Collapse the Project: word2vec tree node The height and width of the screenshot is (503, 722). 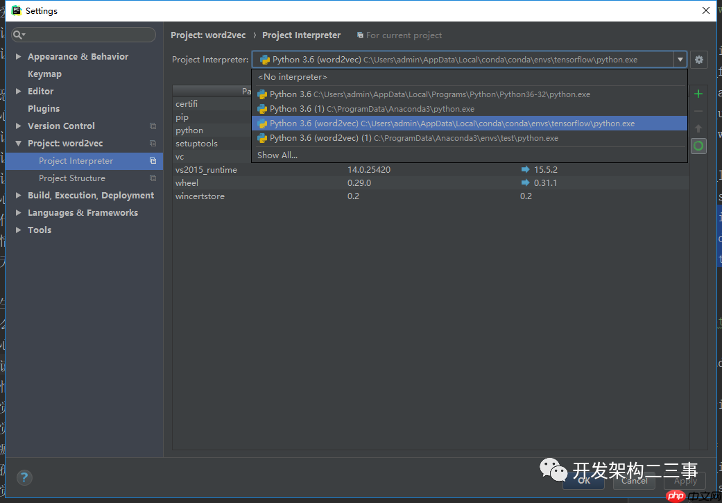click(x=19, y=144)
